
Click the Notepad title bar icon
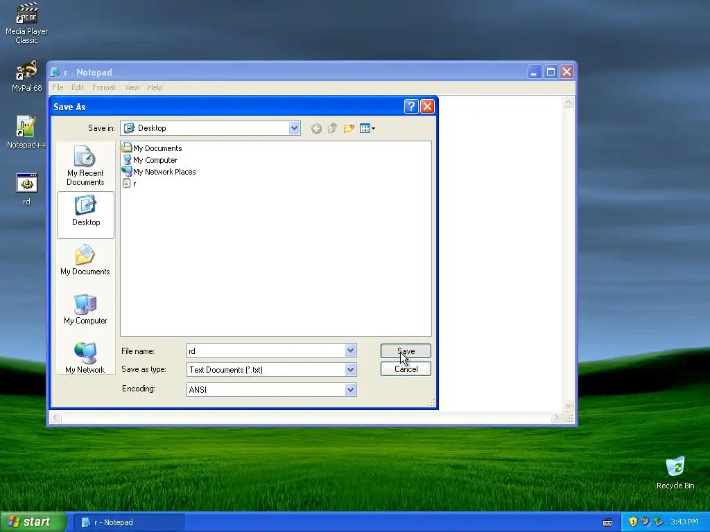pos(55,72)
